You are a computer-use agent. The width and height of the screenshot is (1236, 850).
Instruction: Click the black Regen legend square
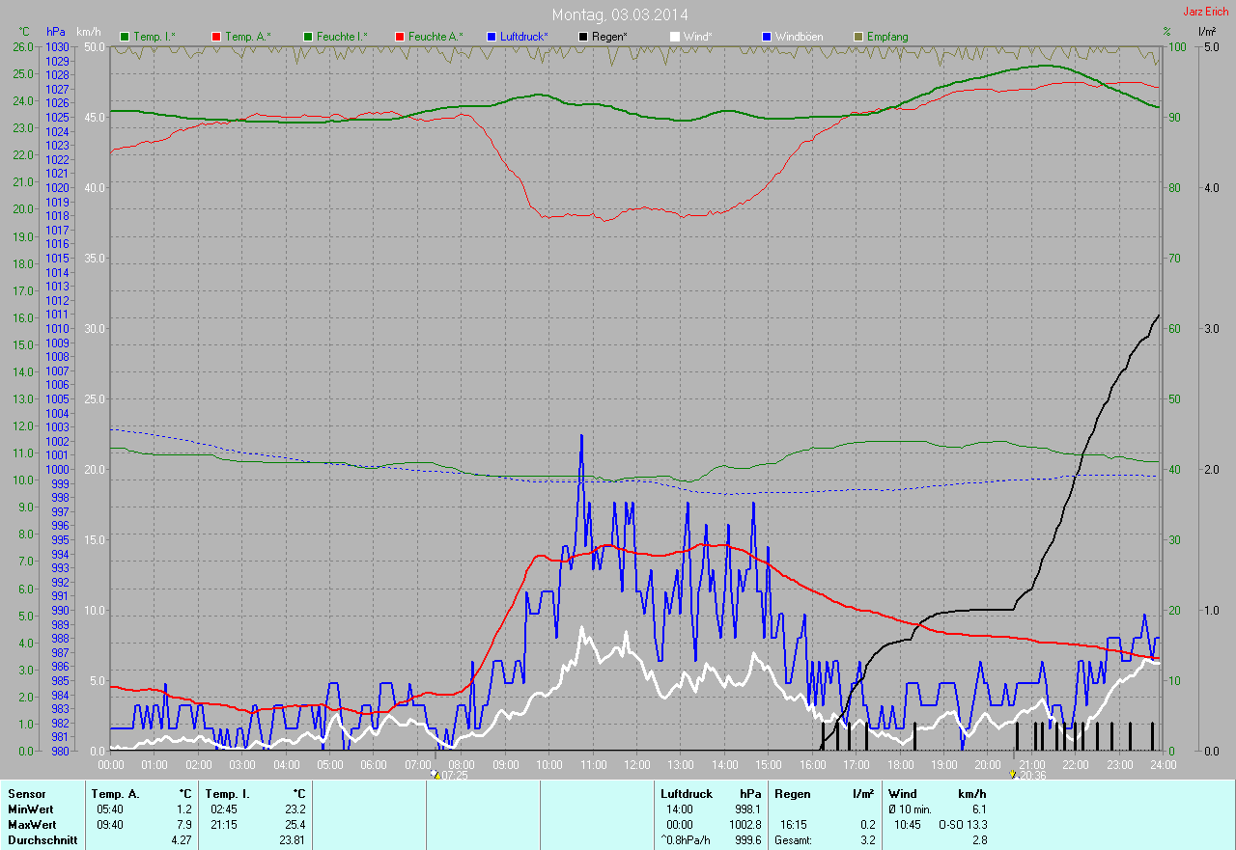pyautogui.click(x=583, y=37)
